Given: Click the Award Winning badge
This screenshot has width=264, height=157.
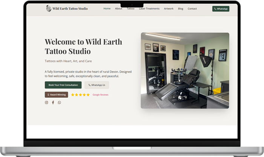Looking at the screenshot, I should (56, 95).
